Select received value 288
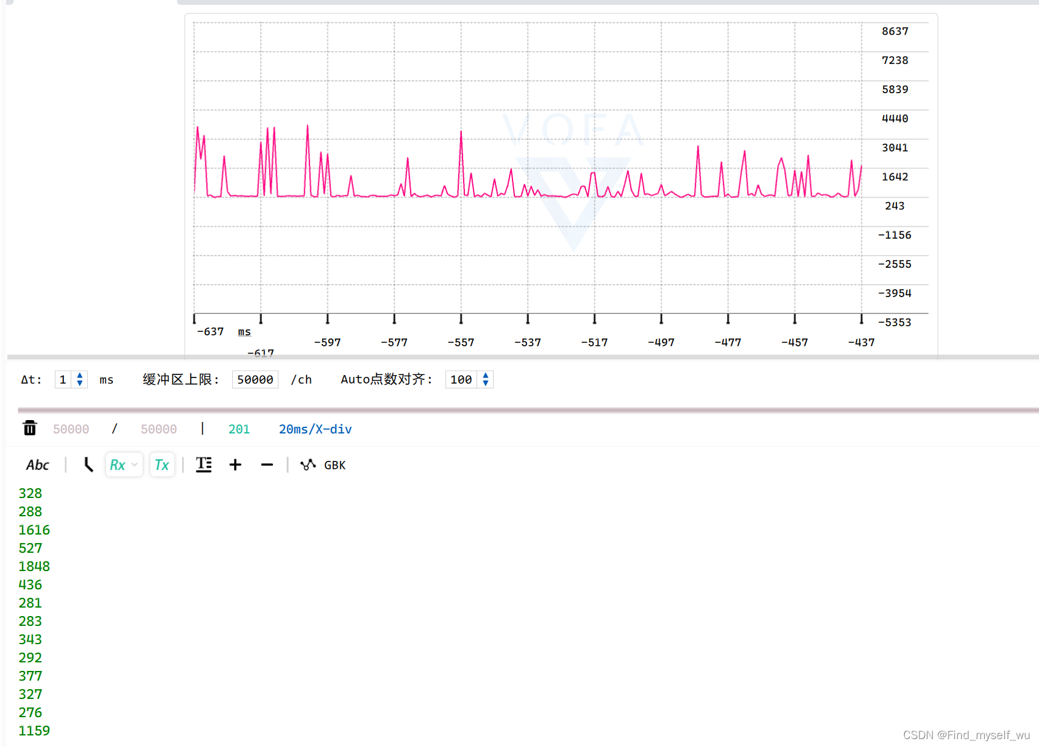This screenshot has width=1039, height=747. pyautogui.click(x=30, y=511)
